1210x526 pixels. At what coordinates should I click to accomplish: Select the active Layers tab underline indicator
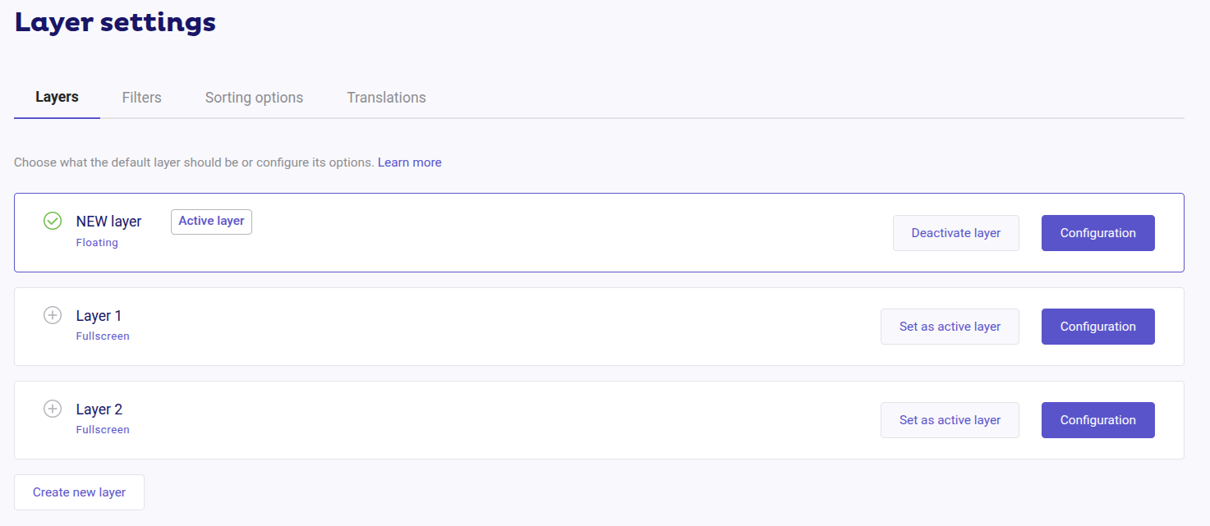coord(57,117)
